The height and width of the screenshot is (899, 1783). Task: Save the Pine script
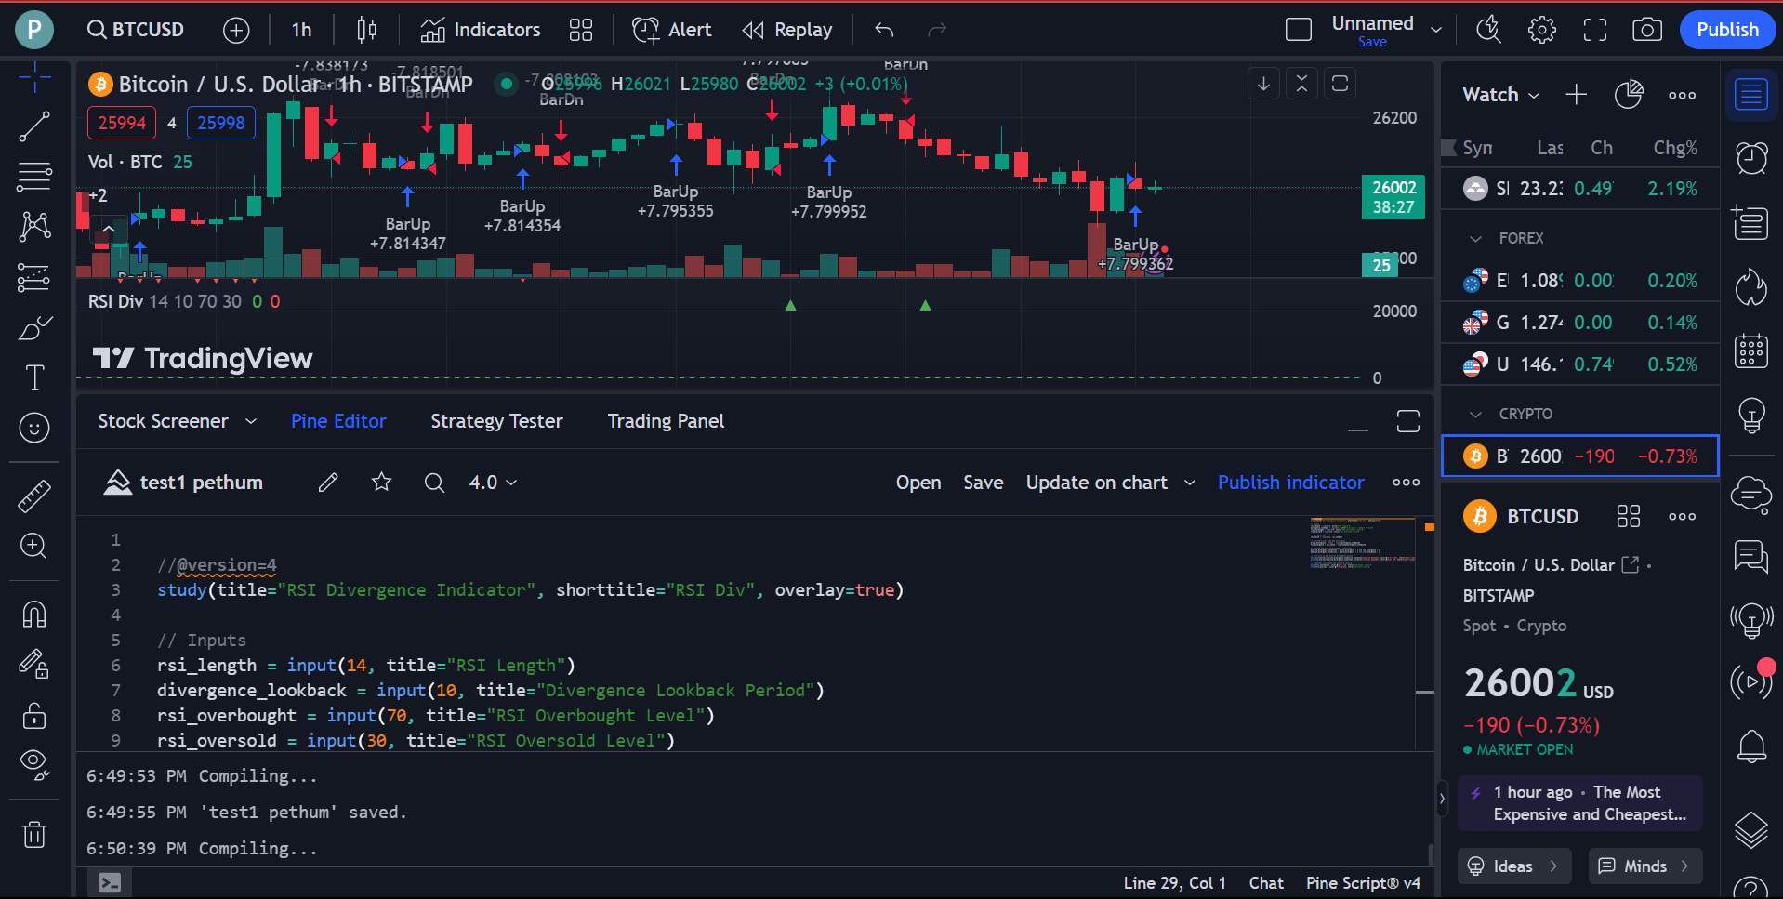pos(983,483)
